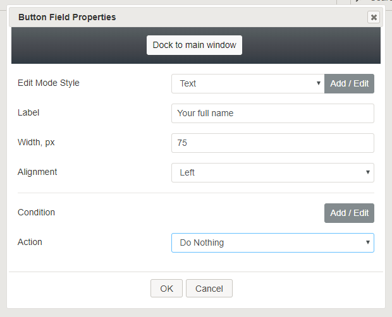This screenshot has width=392, height=317.
Task: Click the Width, px caption text
Action: coord(36,142)
